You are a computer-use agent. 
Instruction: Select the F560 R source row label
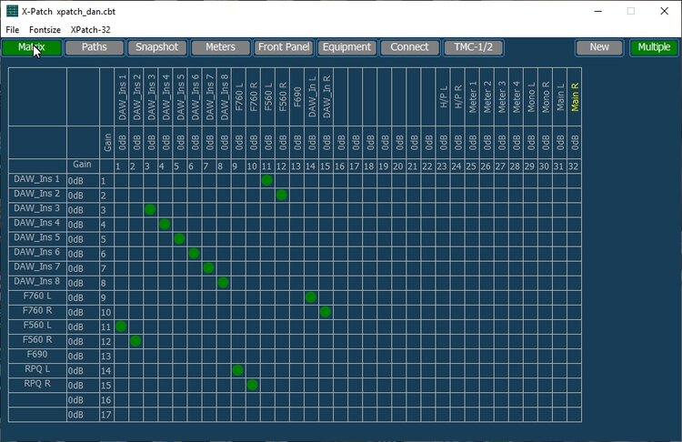(37, 340)
